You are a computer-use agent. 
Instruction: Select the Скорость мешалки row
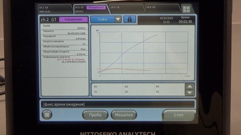coord(64,42)
